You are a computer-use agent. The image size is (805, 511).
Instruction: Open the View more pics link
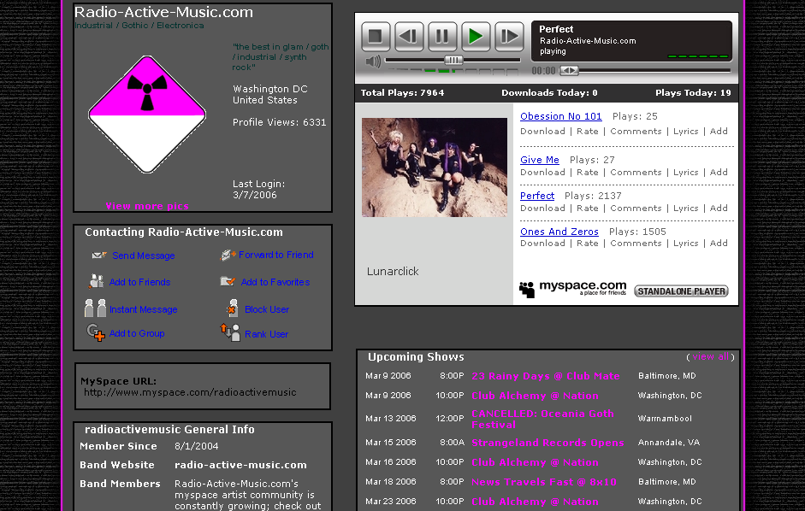click(147, 206)
